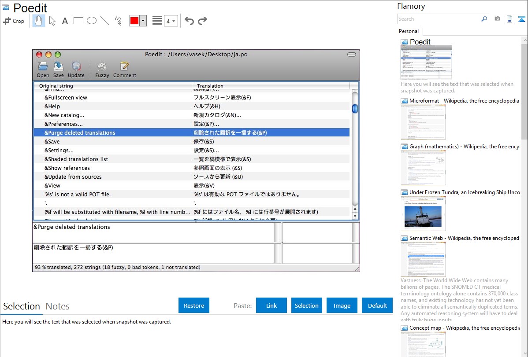Open the line width dropdown

coord(171,21)
